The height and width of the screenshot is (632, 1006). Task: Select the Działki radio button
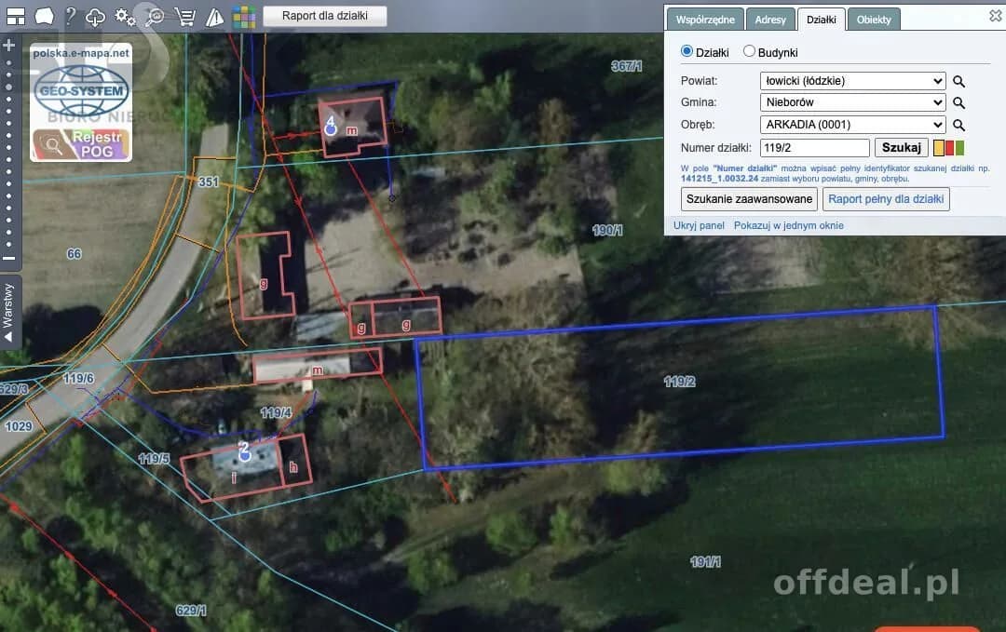click(687, 51)
